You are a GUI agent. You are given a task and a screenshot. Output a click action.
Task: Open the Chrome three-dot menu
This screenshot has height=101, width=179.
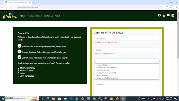point(176,7)
